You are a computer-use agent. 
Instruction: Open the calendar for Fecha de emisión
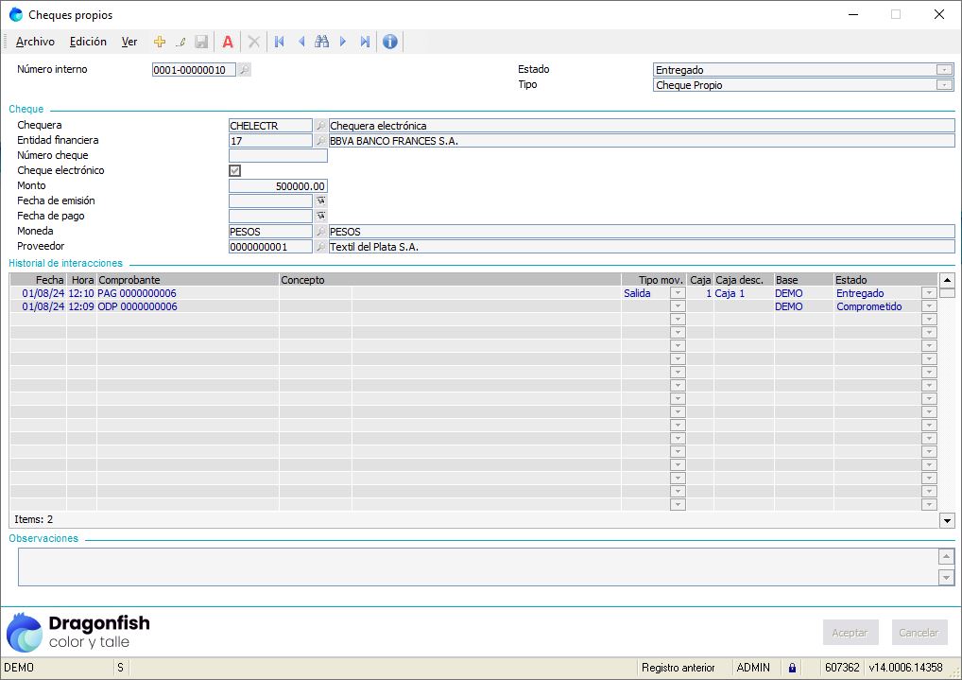[321, 201]
